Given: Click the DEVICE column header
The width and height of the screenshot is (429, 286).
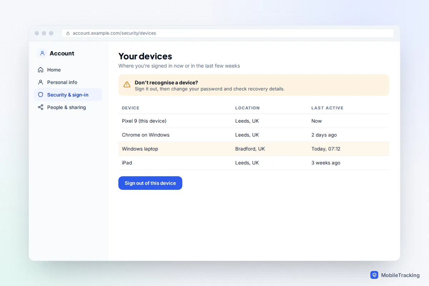Looking at the screenshot, I should tap(130, 108).
